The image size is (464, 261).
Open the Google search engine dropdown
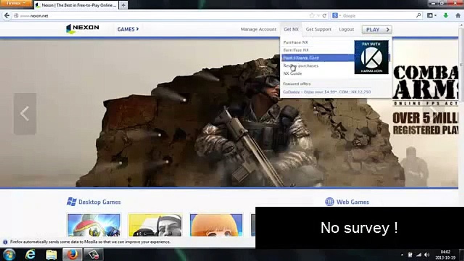tap(336, 16)
